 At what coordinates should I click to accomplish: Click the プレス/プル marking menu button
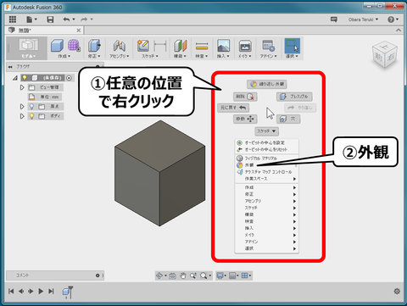[x=294, y=97]
